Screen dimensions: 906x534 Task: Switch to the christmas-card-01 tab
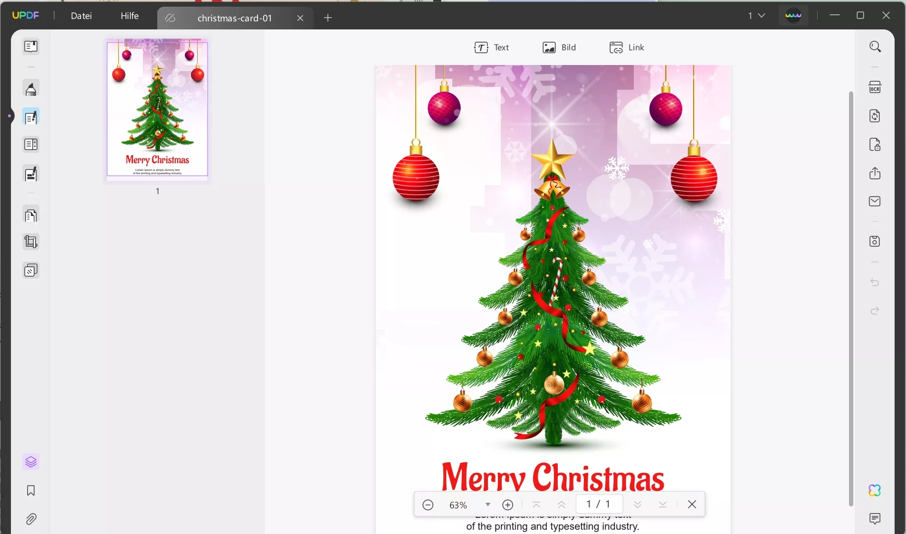point(235,18)
